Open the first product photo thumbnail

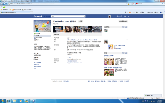point(58,29)
